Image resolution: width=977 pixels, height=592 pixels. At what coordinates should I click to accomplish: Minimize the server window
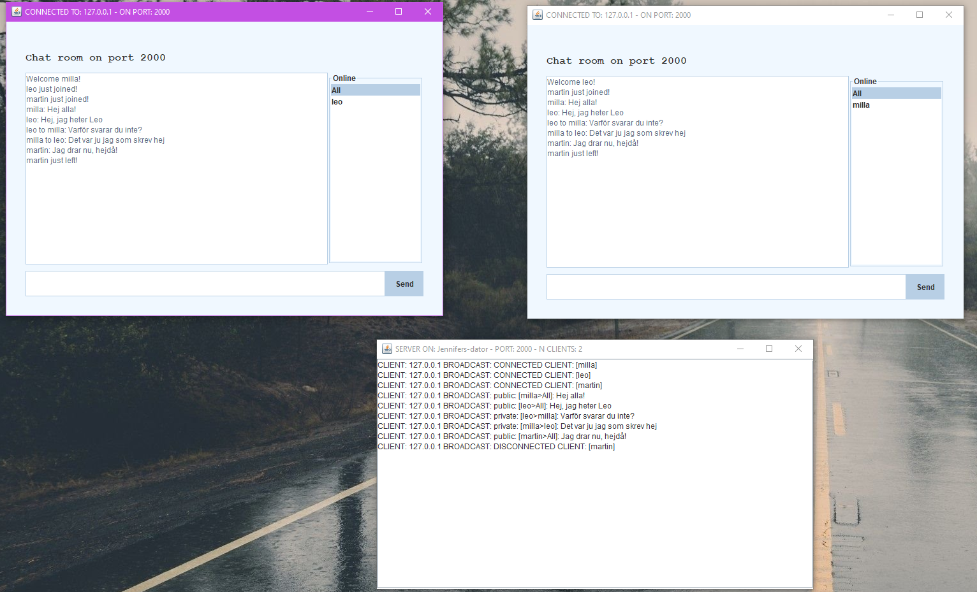(x=740, y=349)
